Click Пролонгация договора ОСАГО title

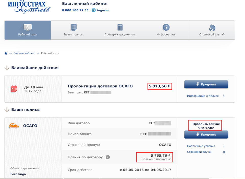click(100, 86)
